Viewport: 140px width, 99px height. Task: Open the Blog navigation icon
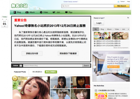(15, 12)
